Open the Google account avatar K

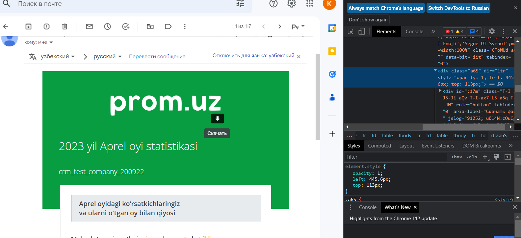pyautogui.click(x=329, y=4)
